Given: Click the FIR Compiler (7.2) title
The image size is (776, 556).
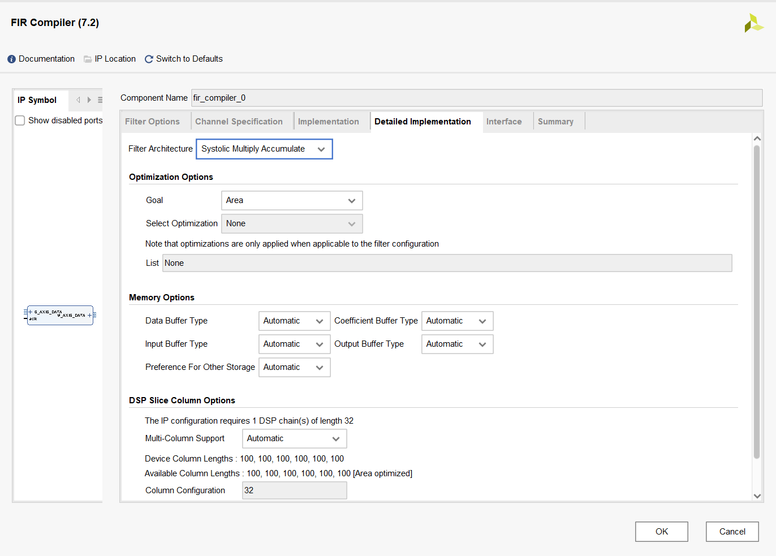Looking at the screenshot, I should 55,23.
